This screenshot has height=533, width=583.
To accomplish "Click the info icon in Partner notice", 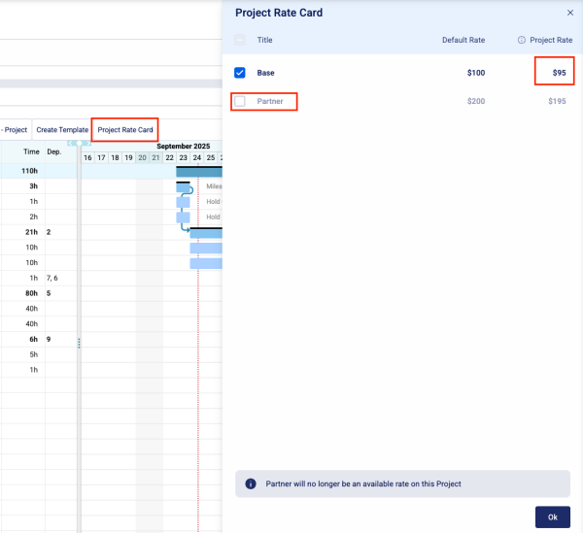I will tap(250, 483).
